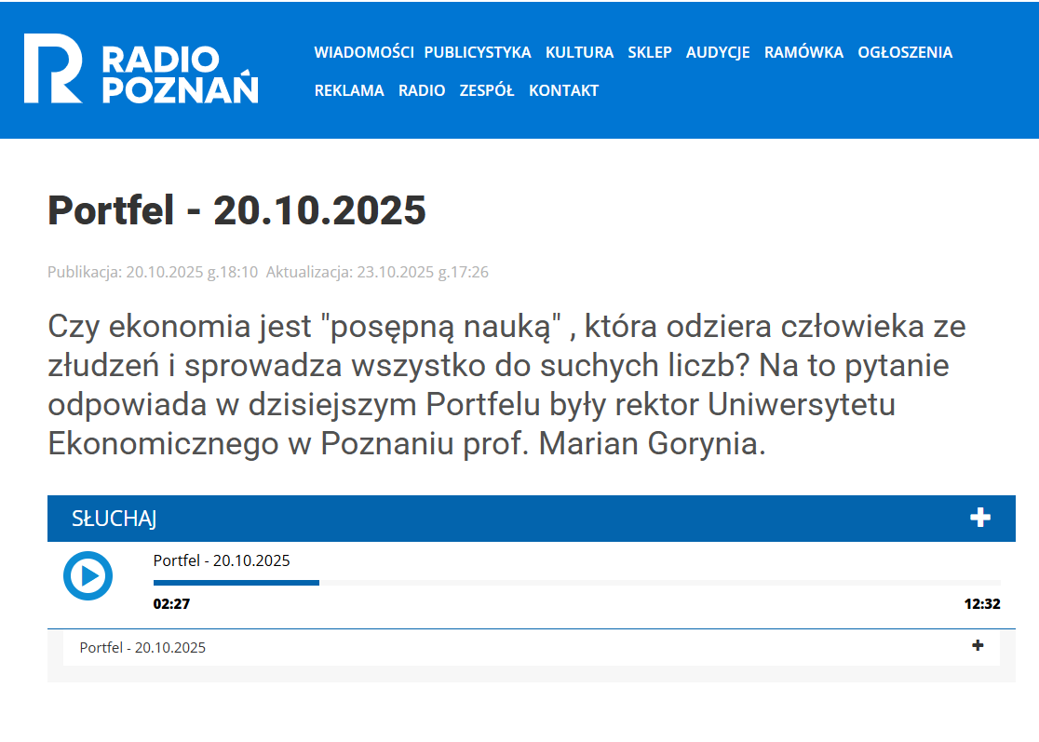The image size is (1039, 742).
Task: Click the track title above the progress bar
Action: click(x=222, y=560)
